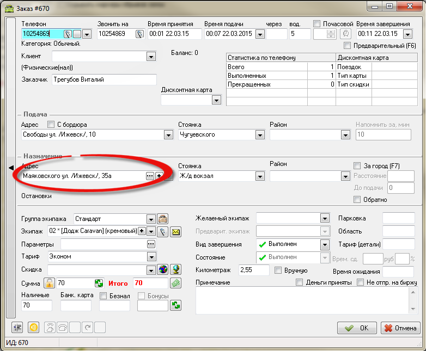The image size is (426, 351).
Task: Click the yellow coin icon in bottom toolbar
Action: pos(33,327)
